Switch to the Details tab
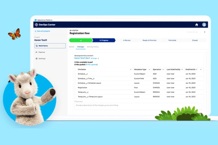Screen dimensions: 218x145 (x=72, y=47)
